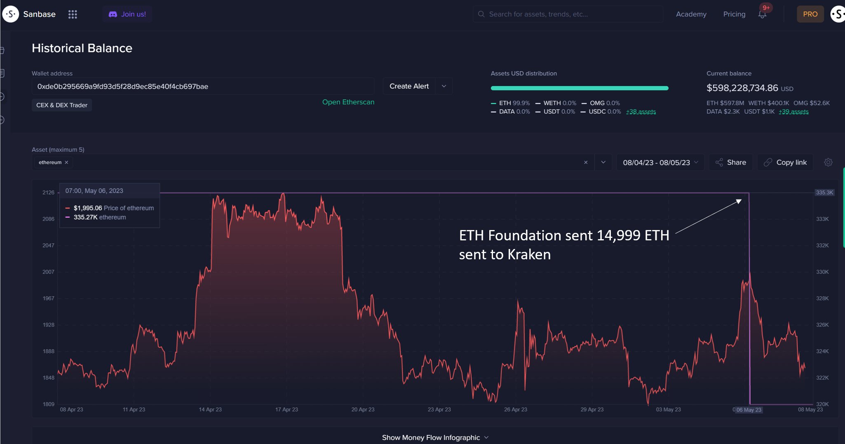
Task: Clear all selected assets
Action: tap(586, 162)
